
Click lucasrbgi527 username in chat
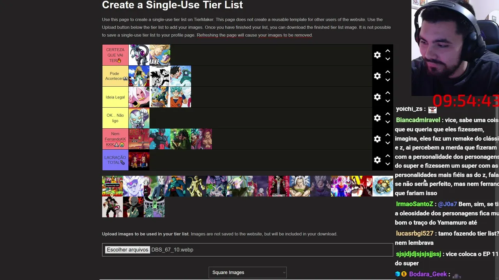[414, 234]
